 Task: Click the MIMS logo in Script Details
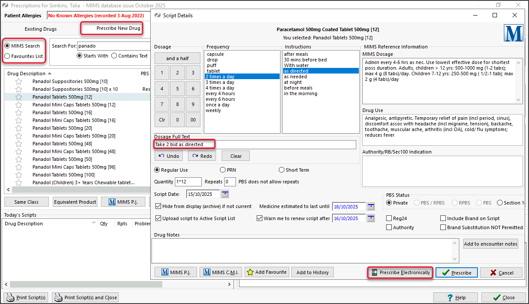514,33
